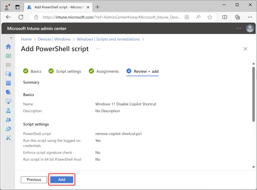Click the address bar URL
The width and height of the screenshot is (257, 190).
112,17
